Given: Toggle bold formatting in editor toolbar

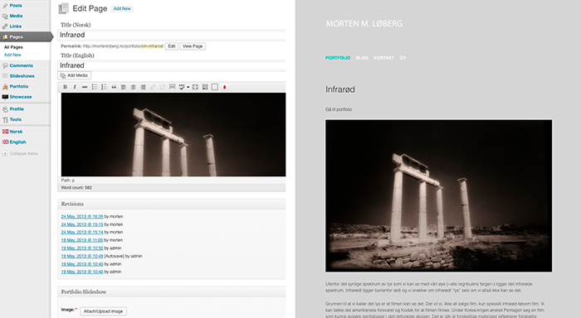Looking at the screenshot, I should coord(65,87).
